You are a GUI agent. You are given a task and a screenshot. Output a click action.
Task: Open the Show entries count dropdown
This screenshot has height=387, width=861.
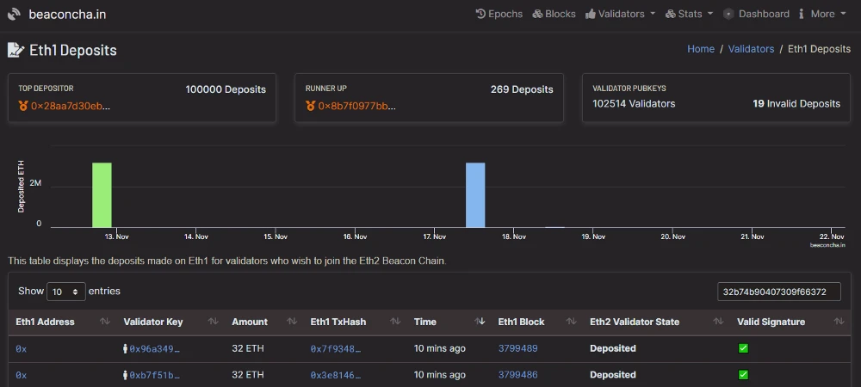[66, 292]
